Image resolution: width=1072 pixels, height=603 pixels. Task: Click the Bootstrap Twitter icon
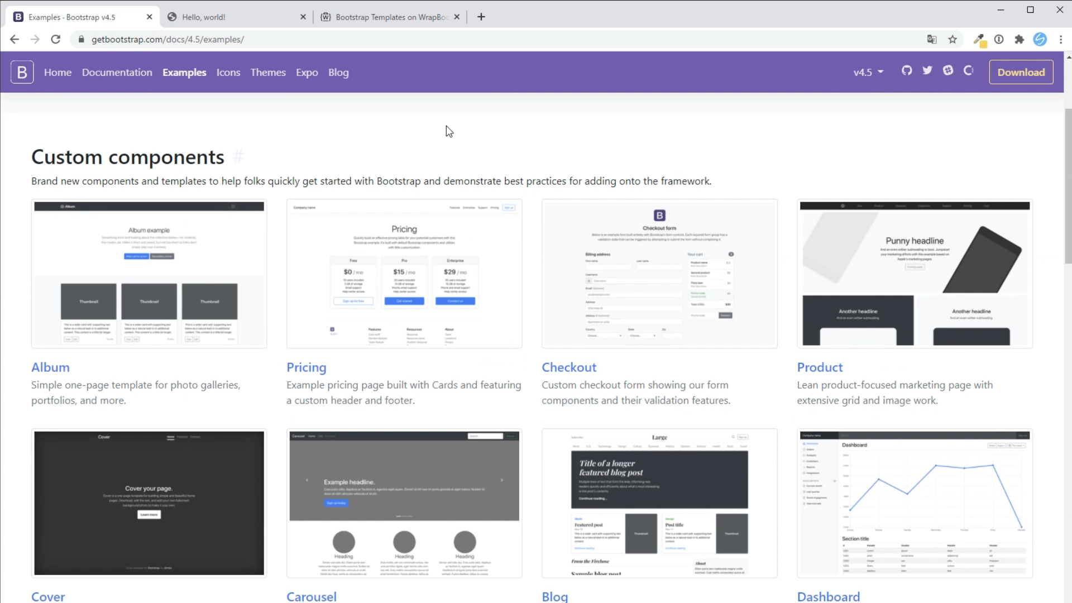pyautogui.click(x=927, y=70)
